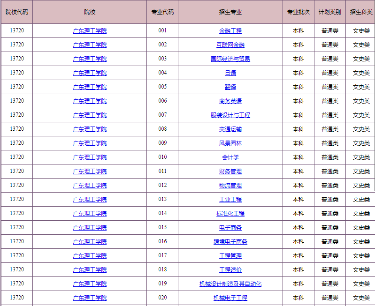Click 广东理工学院 link in row 014
The image size is (375, 306).
tap(90, 214)
